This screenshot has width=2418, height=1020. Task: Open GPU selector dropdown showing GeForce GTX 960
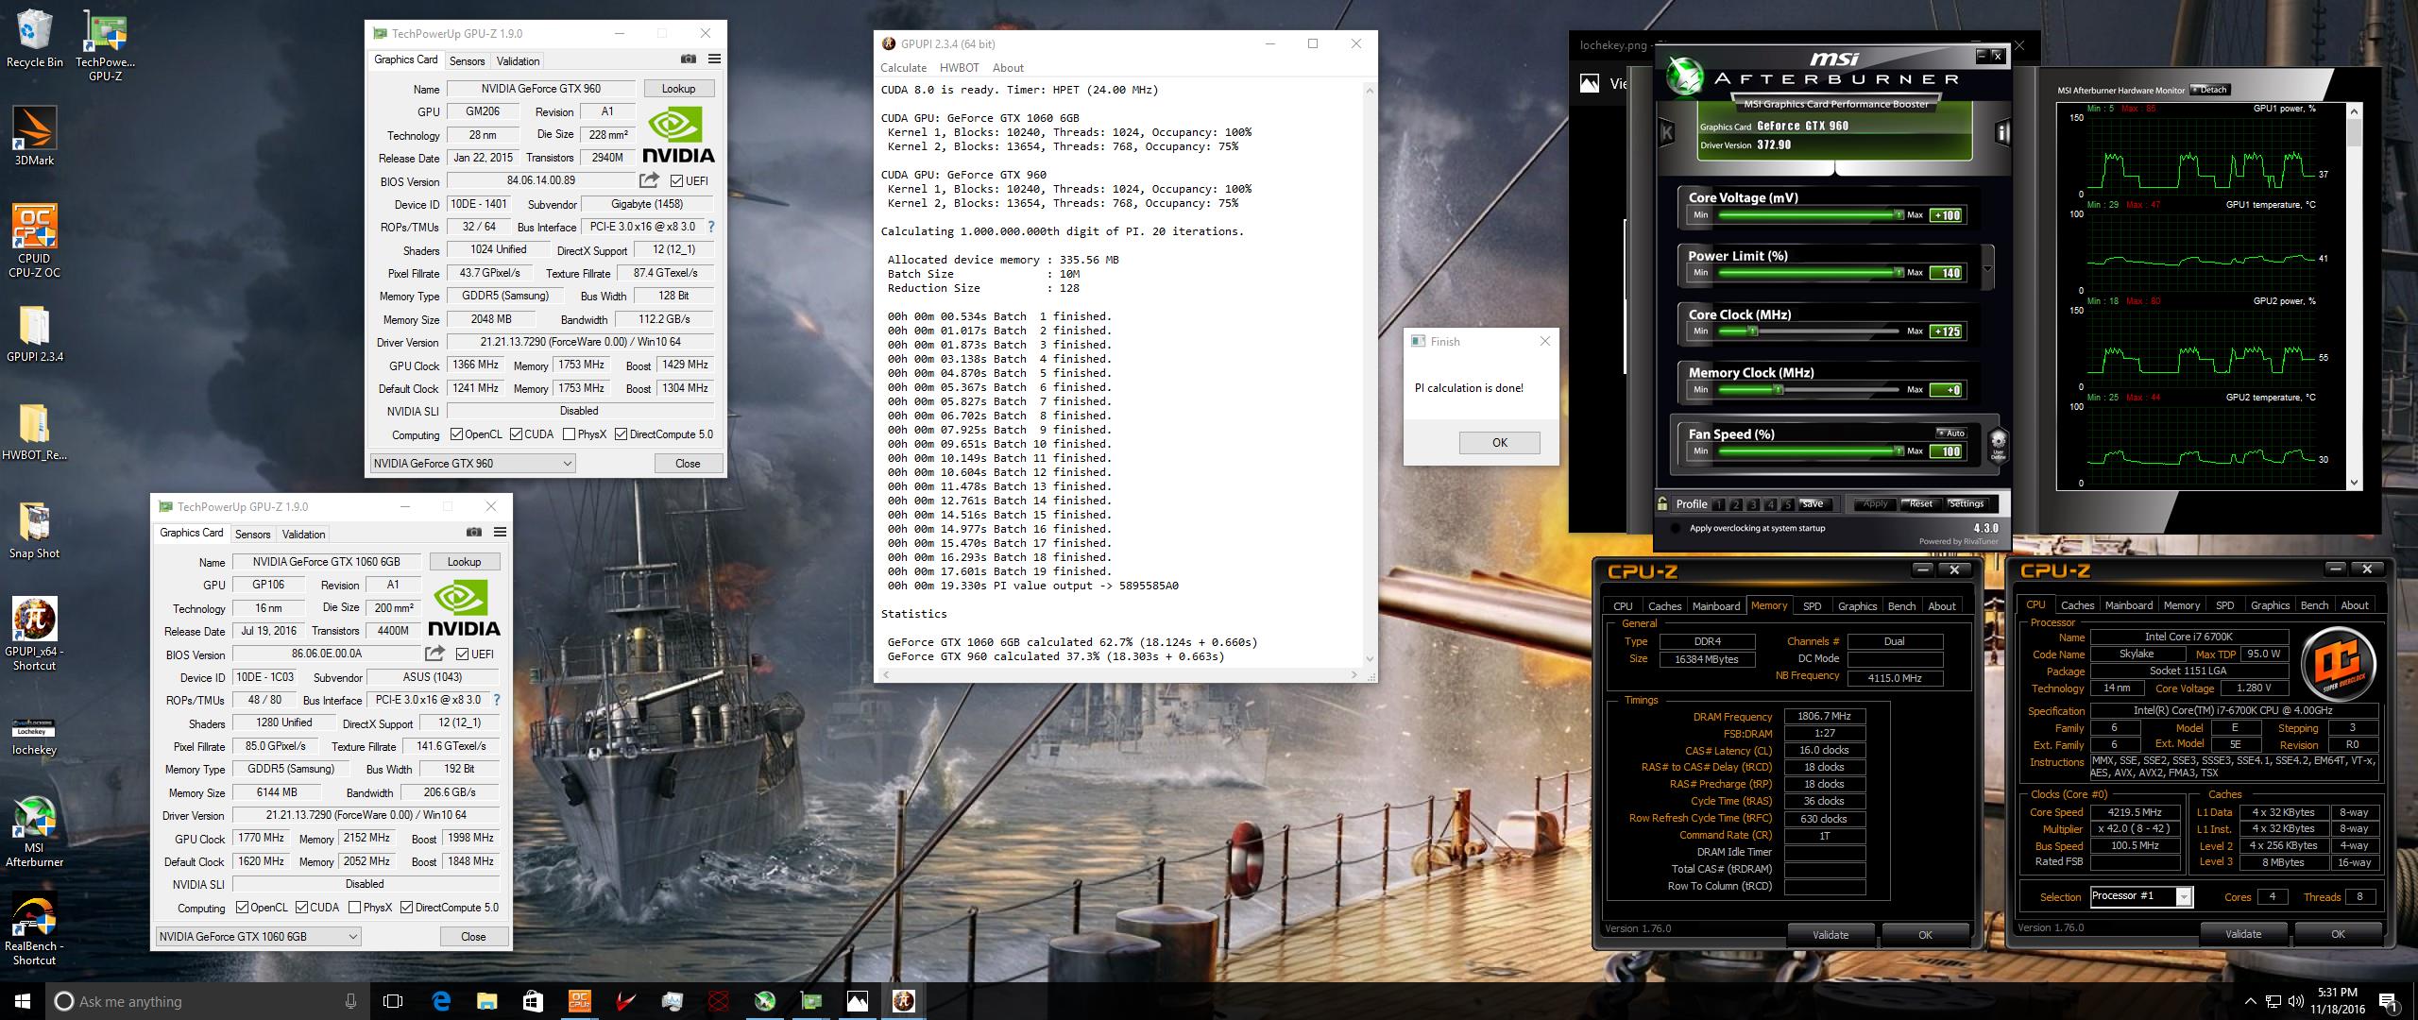tap(472, 463)
